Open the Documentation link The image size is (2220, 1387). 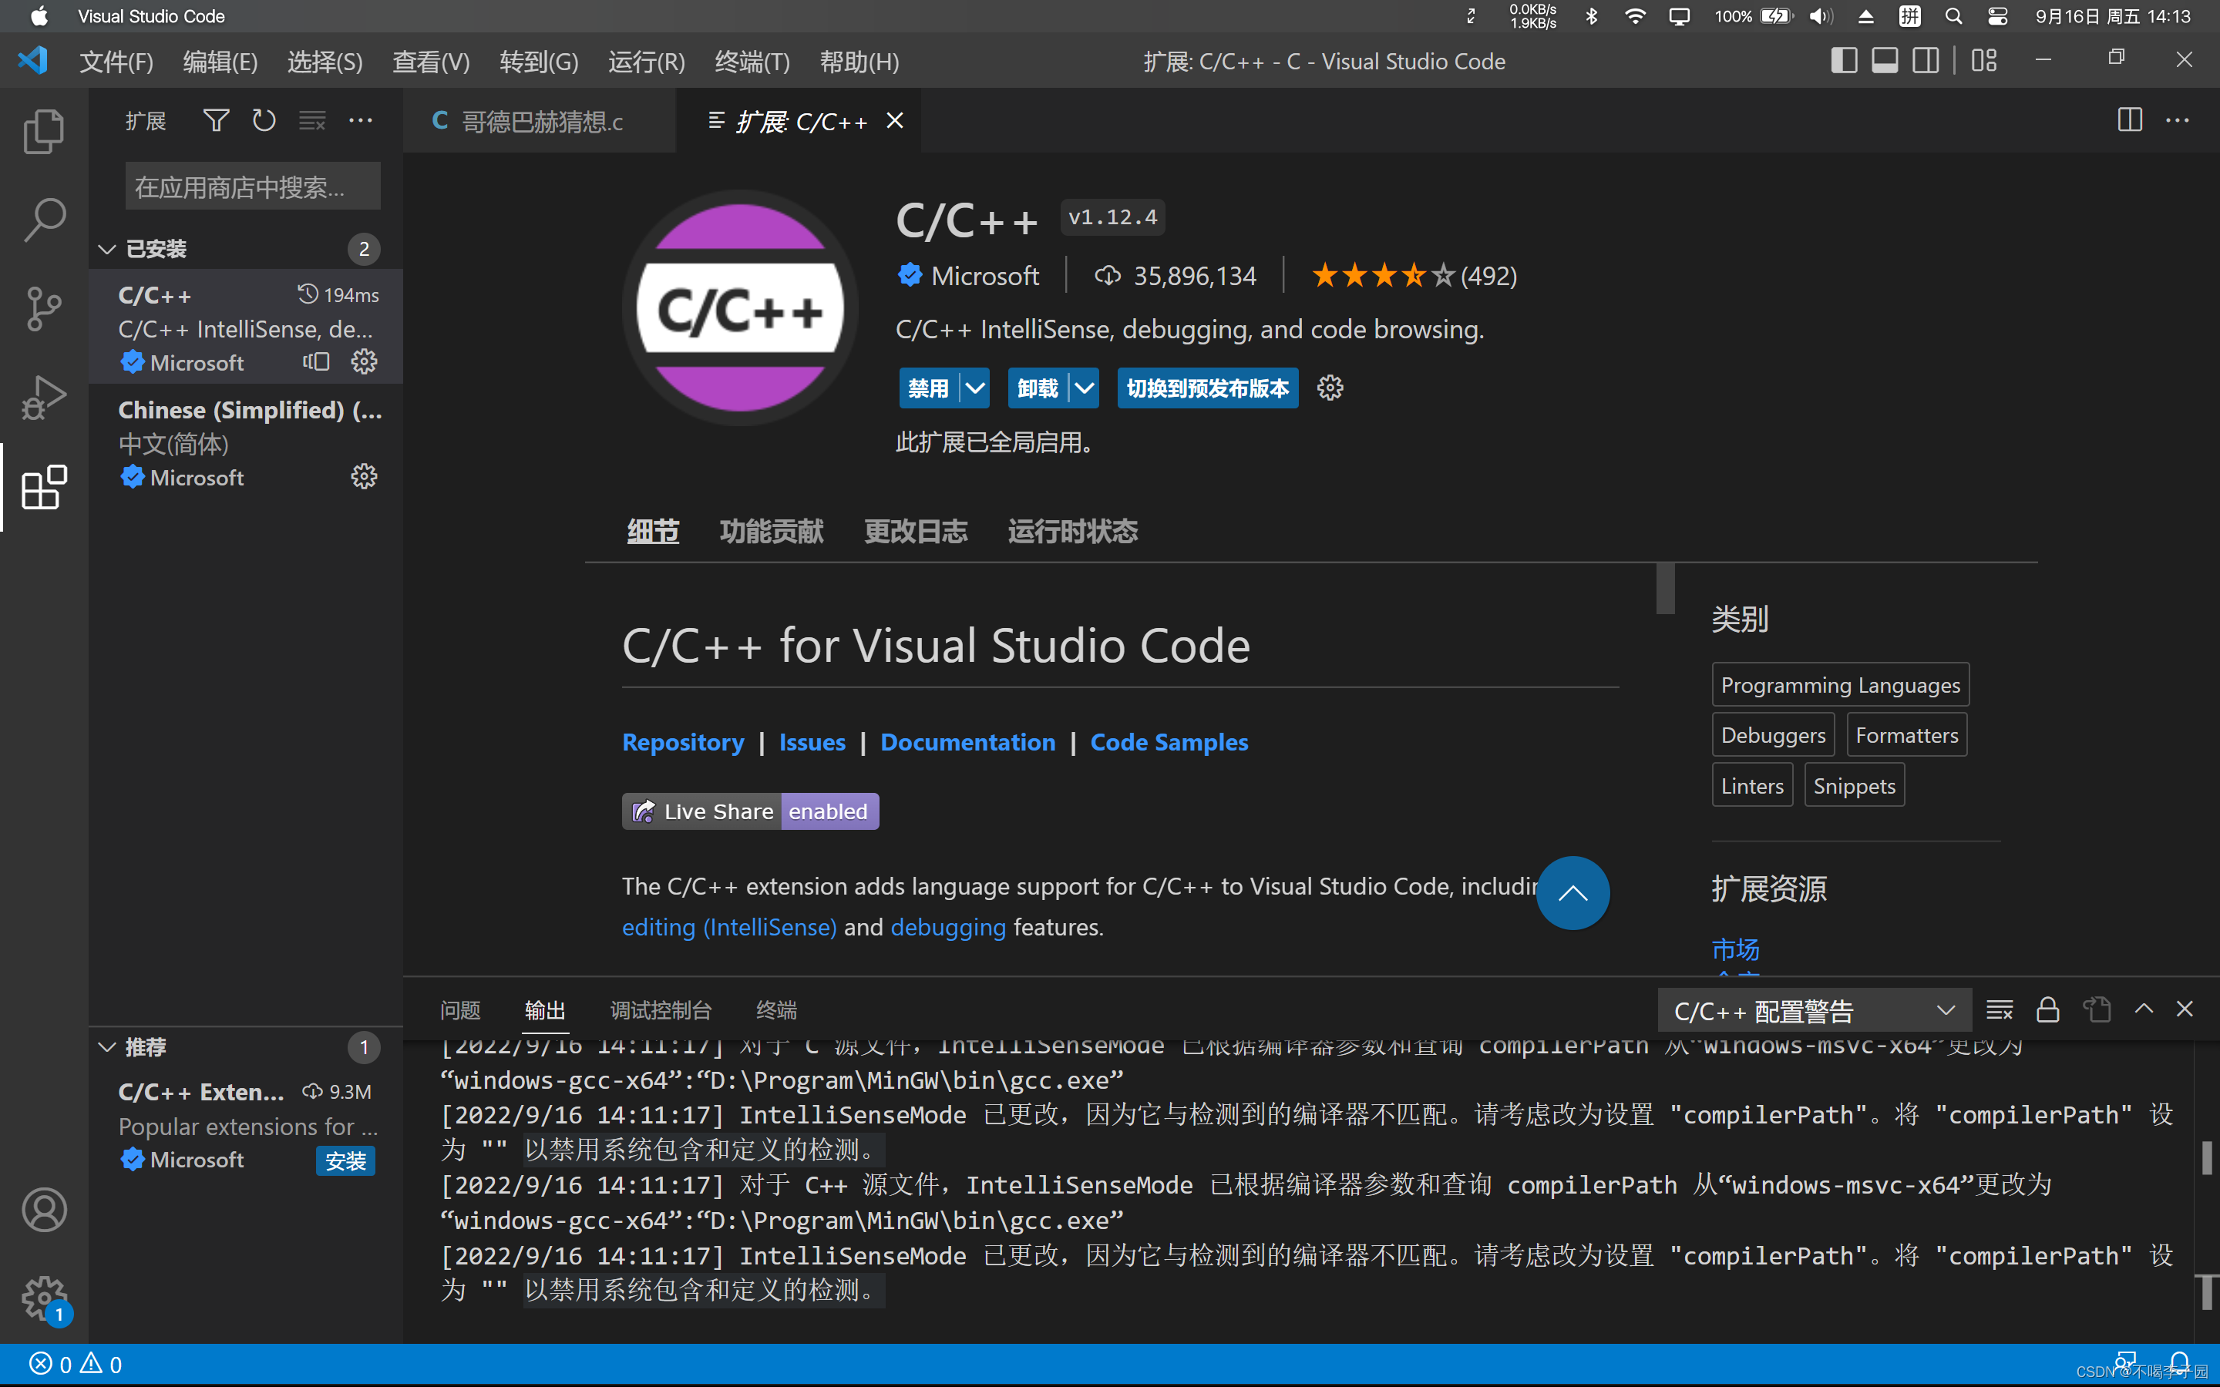[967, 741]
